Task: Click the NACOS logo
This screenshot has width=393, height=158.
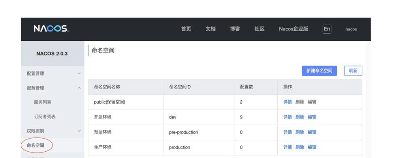Action: click(51, 28)
